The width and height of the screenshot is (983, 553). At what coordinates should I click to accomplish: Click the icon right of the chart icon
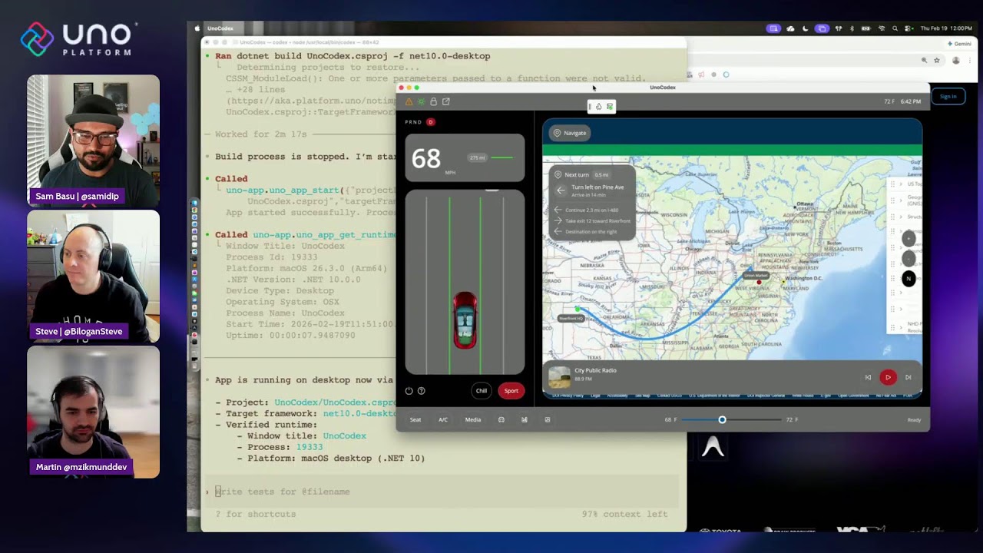548,419
